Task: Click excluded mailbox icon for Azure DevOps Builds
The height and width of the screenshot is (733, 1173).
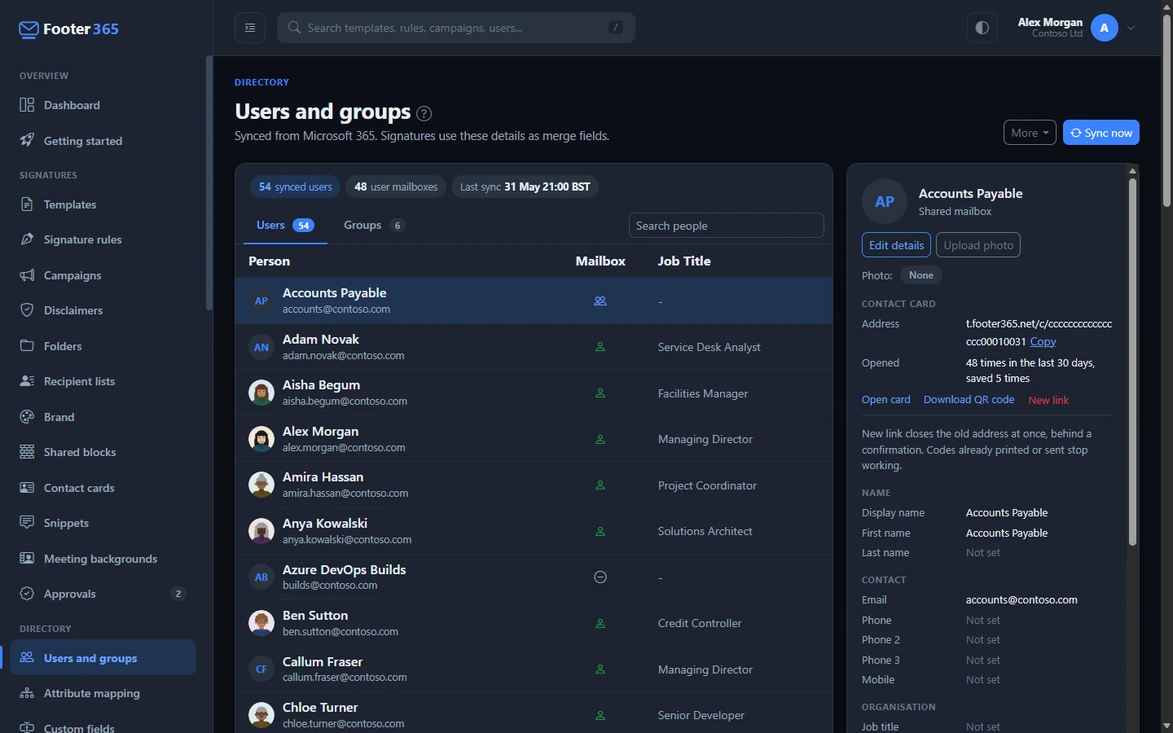Action: point(600,577)
